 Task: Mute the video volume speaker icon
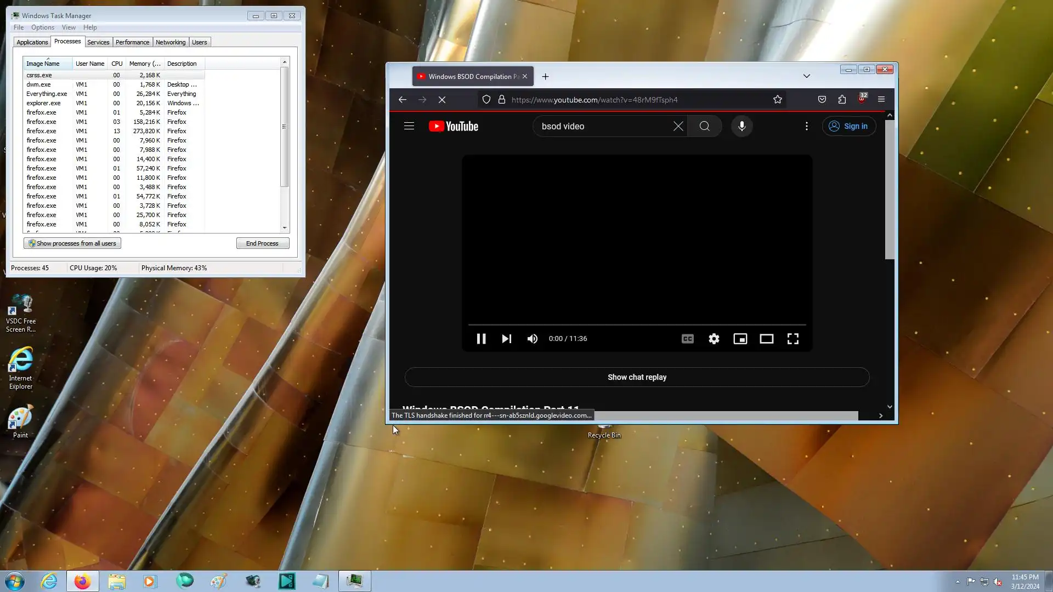[532, 339]
